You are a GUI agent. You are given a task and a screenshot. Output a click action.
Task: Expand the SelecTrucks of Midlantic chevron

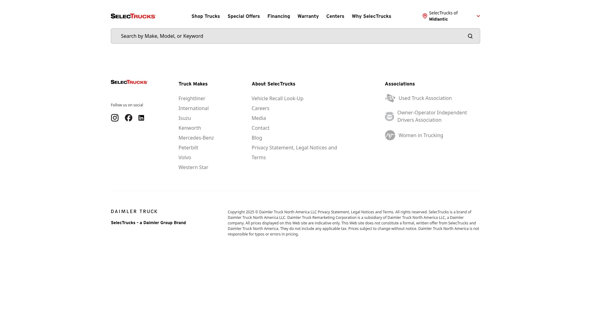(478, 16)
